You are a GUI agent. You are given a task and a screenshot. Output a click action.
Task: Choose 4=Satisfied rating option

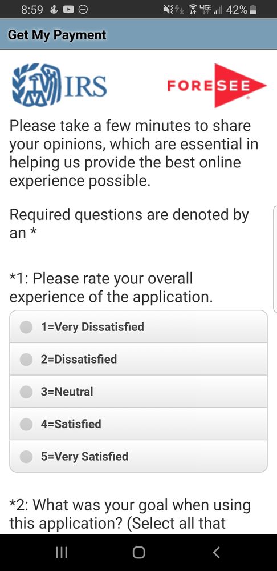138,424
